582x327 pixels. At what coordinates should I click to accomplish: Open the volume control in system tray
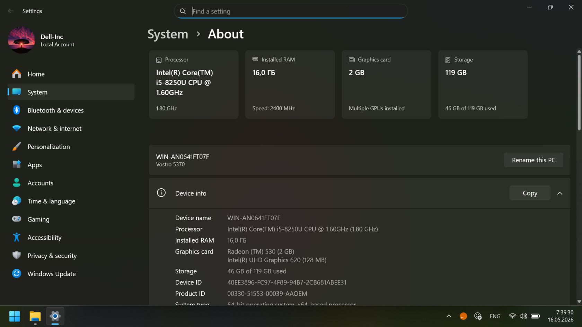coord(523,316)
